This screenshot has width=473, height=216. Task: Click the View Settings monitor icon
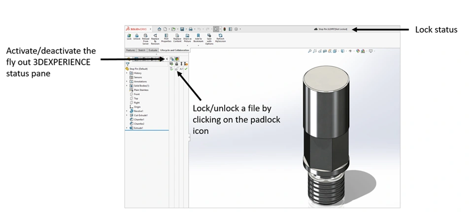point(371,51)
